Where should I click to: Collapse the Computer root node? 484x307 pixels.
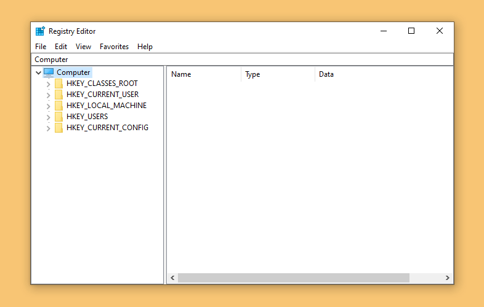click(x=38, y=72)
